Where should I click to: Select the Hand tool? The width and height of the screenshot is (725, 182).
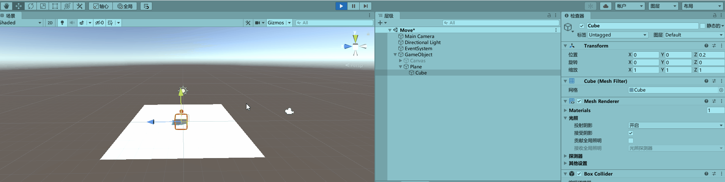(6, 6)
